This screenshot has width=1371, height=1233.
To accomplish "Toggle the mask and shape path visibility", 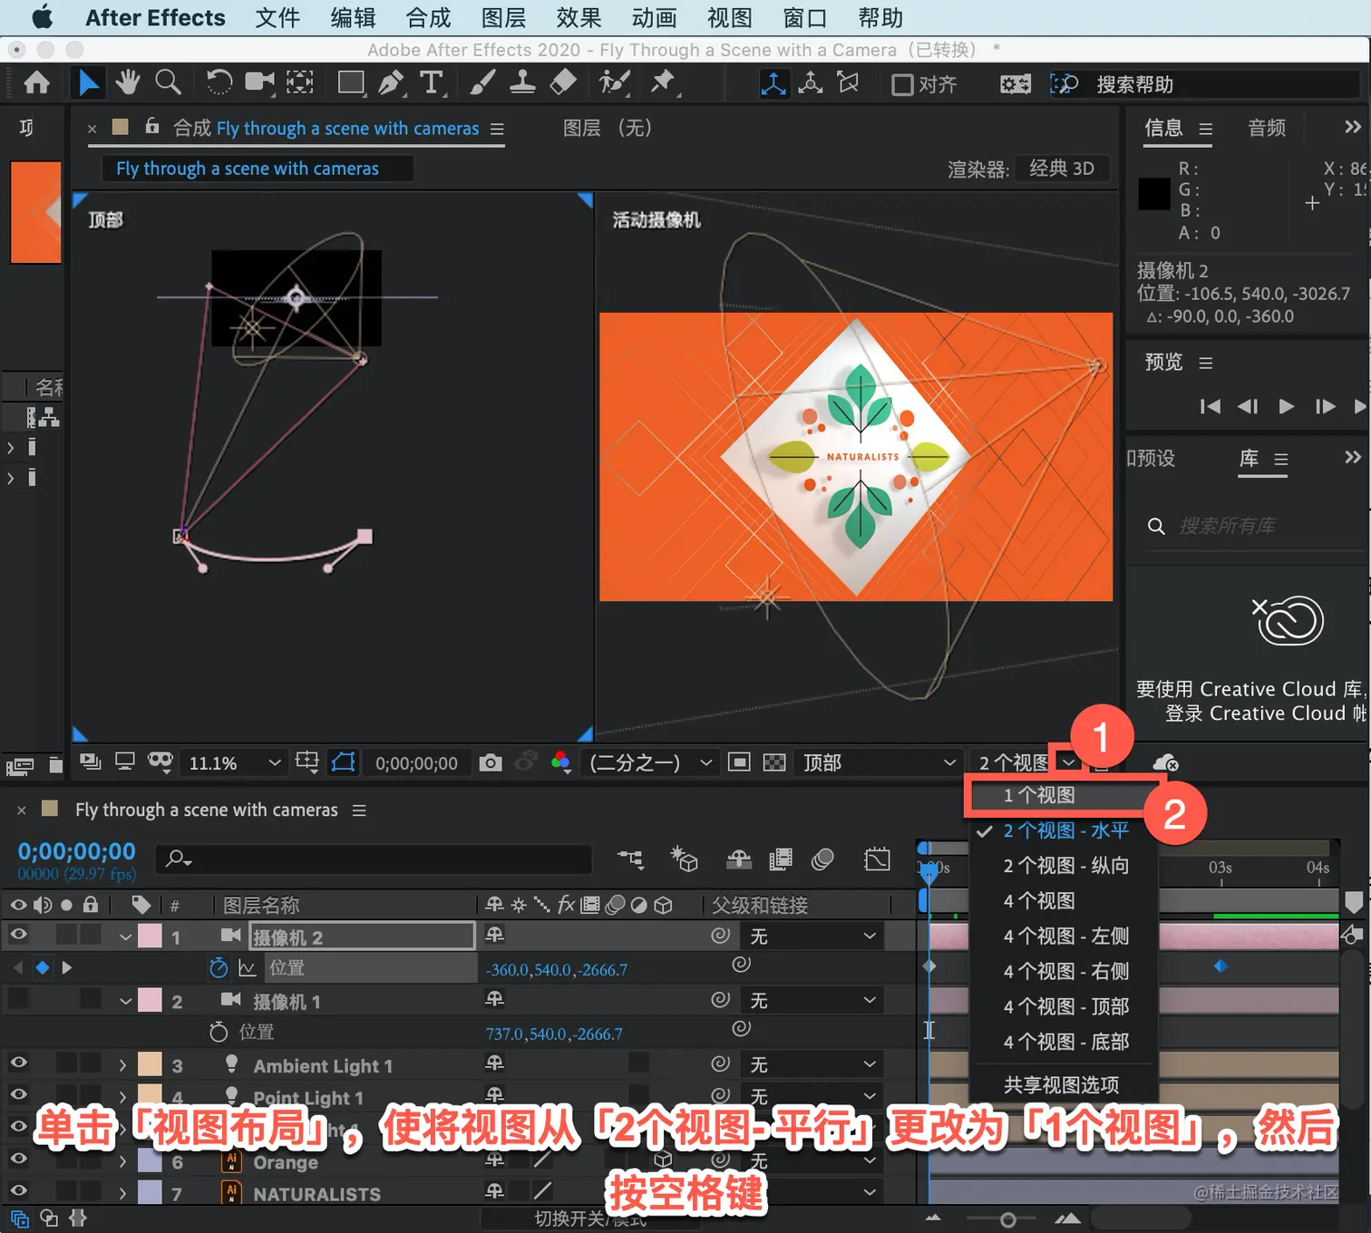I will [343, 762].
